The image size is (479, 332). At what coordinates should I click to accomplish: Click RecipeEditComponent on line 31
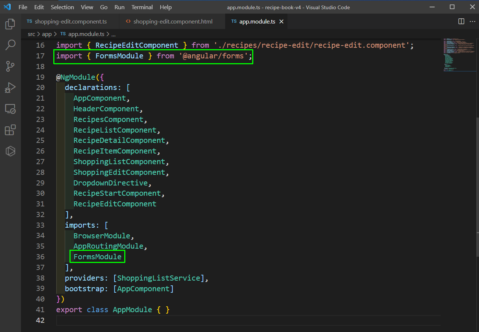115,204
